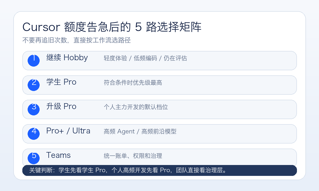
Task: Choose the '学生 Pro' option title
Action: [x=61, y=82]
